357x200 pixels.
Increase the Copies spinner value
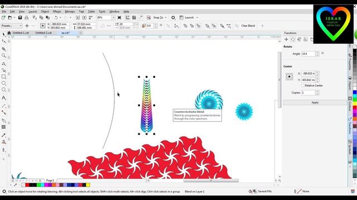pos(317,91)
